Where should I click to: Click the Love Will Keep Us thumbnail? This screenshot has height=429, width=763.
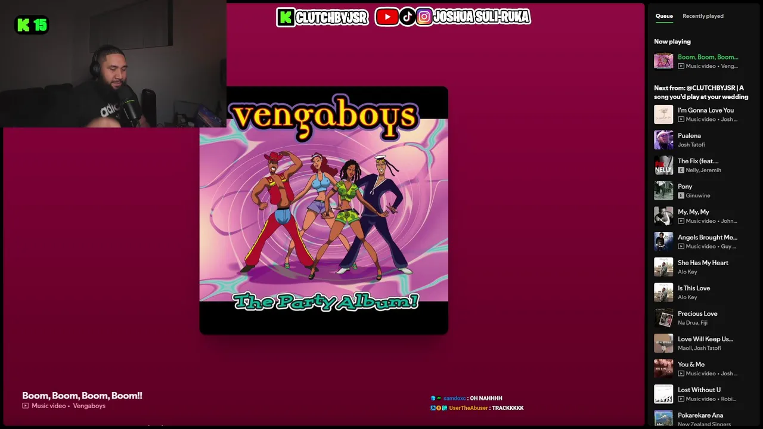click(x=663, y=343)
